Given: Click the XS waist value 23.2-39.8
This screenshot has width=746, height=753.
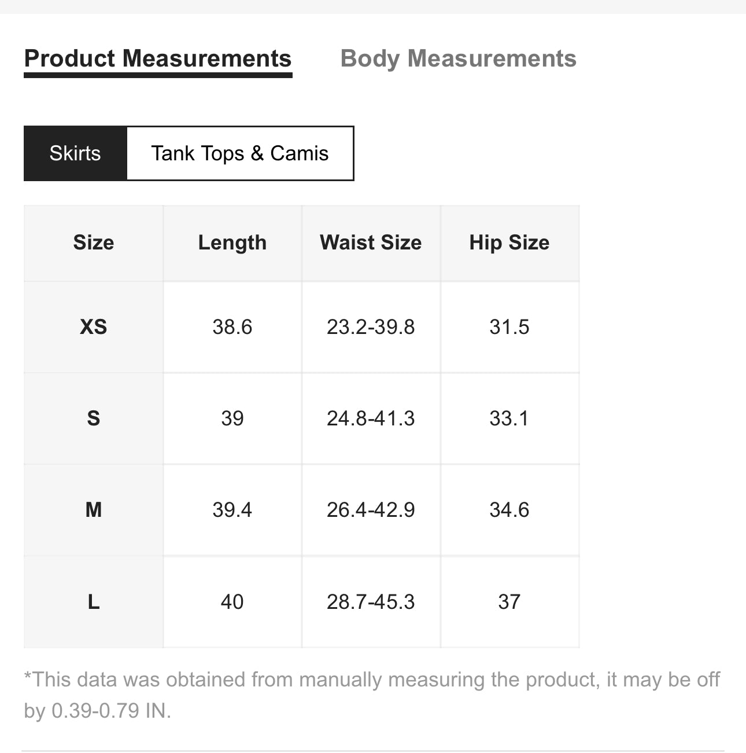Looking at the screenshot, I should pos(371,327).
